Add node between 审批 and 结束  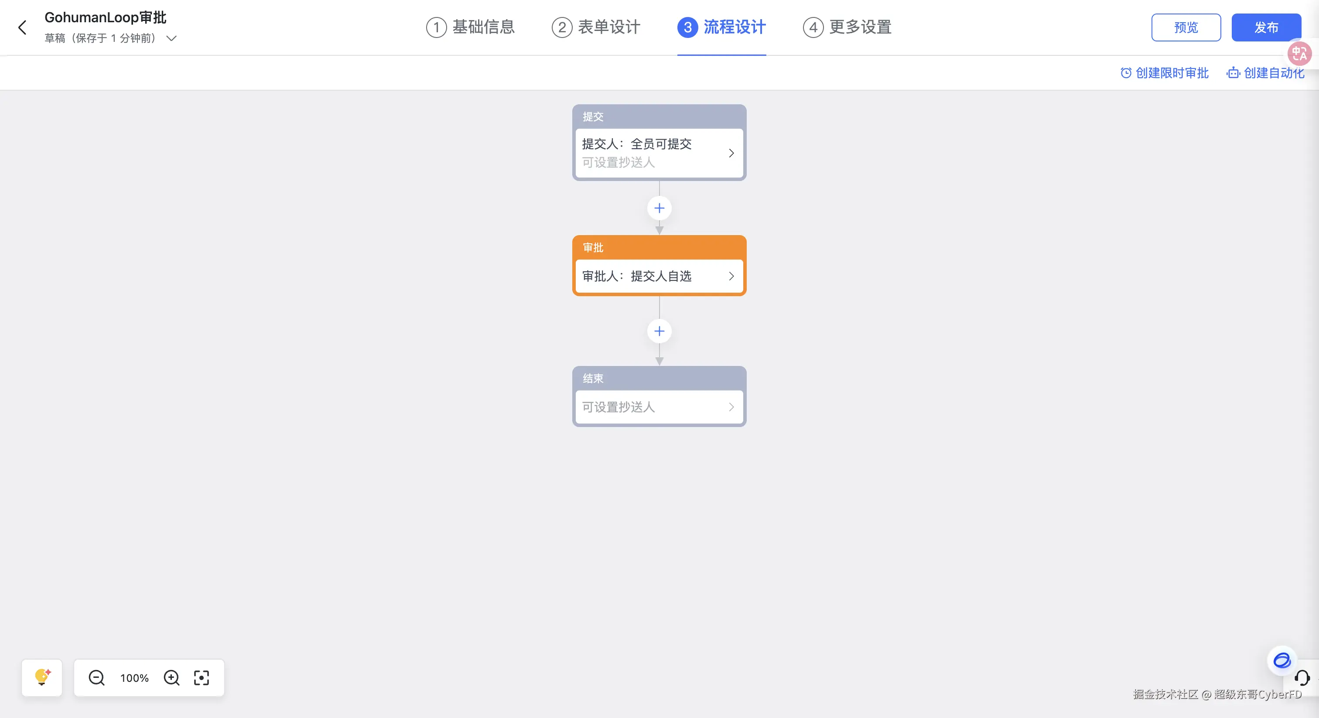[x=659, y=332]
